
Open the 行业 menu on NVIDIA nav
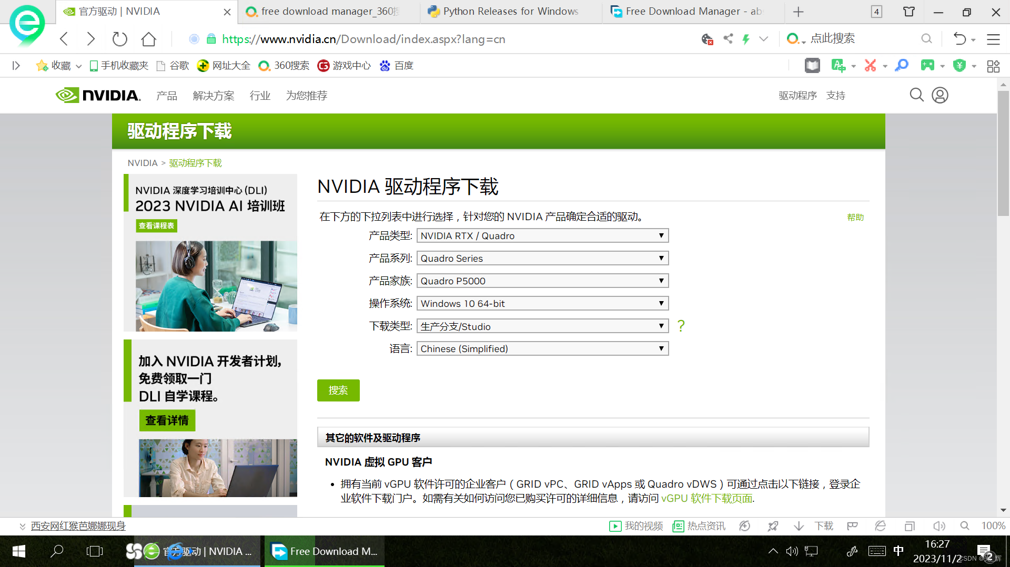[260, 96]
